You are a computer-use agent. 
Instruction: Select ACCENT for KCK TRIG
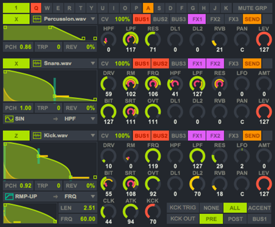coord(259,208)
